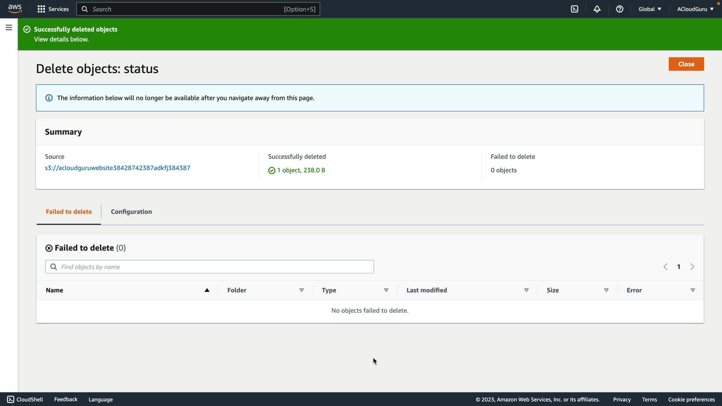Image resolution: width=722 pixels, height=406 pixels.
Task: Select the Failed to delete tab
Action: click(x=69, y=212)
